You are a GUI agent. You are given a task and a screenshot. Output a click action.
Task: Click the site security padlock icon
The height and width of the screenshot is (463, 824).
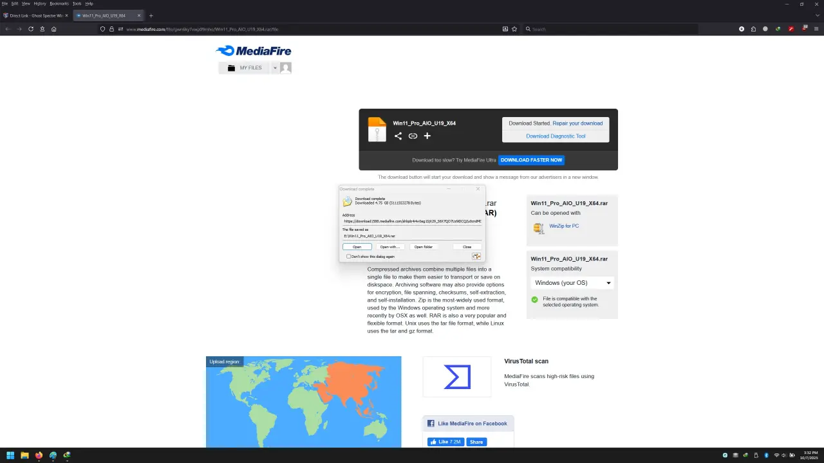pyautogui.click(x=111, y=29)
